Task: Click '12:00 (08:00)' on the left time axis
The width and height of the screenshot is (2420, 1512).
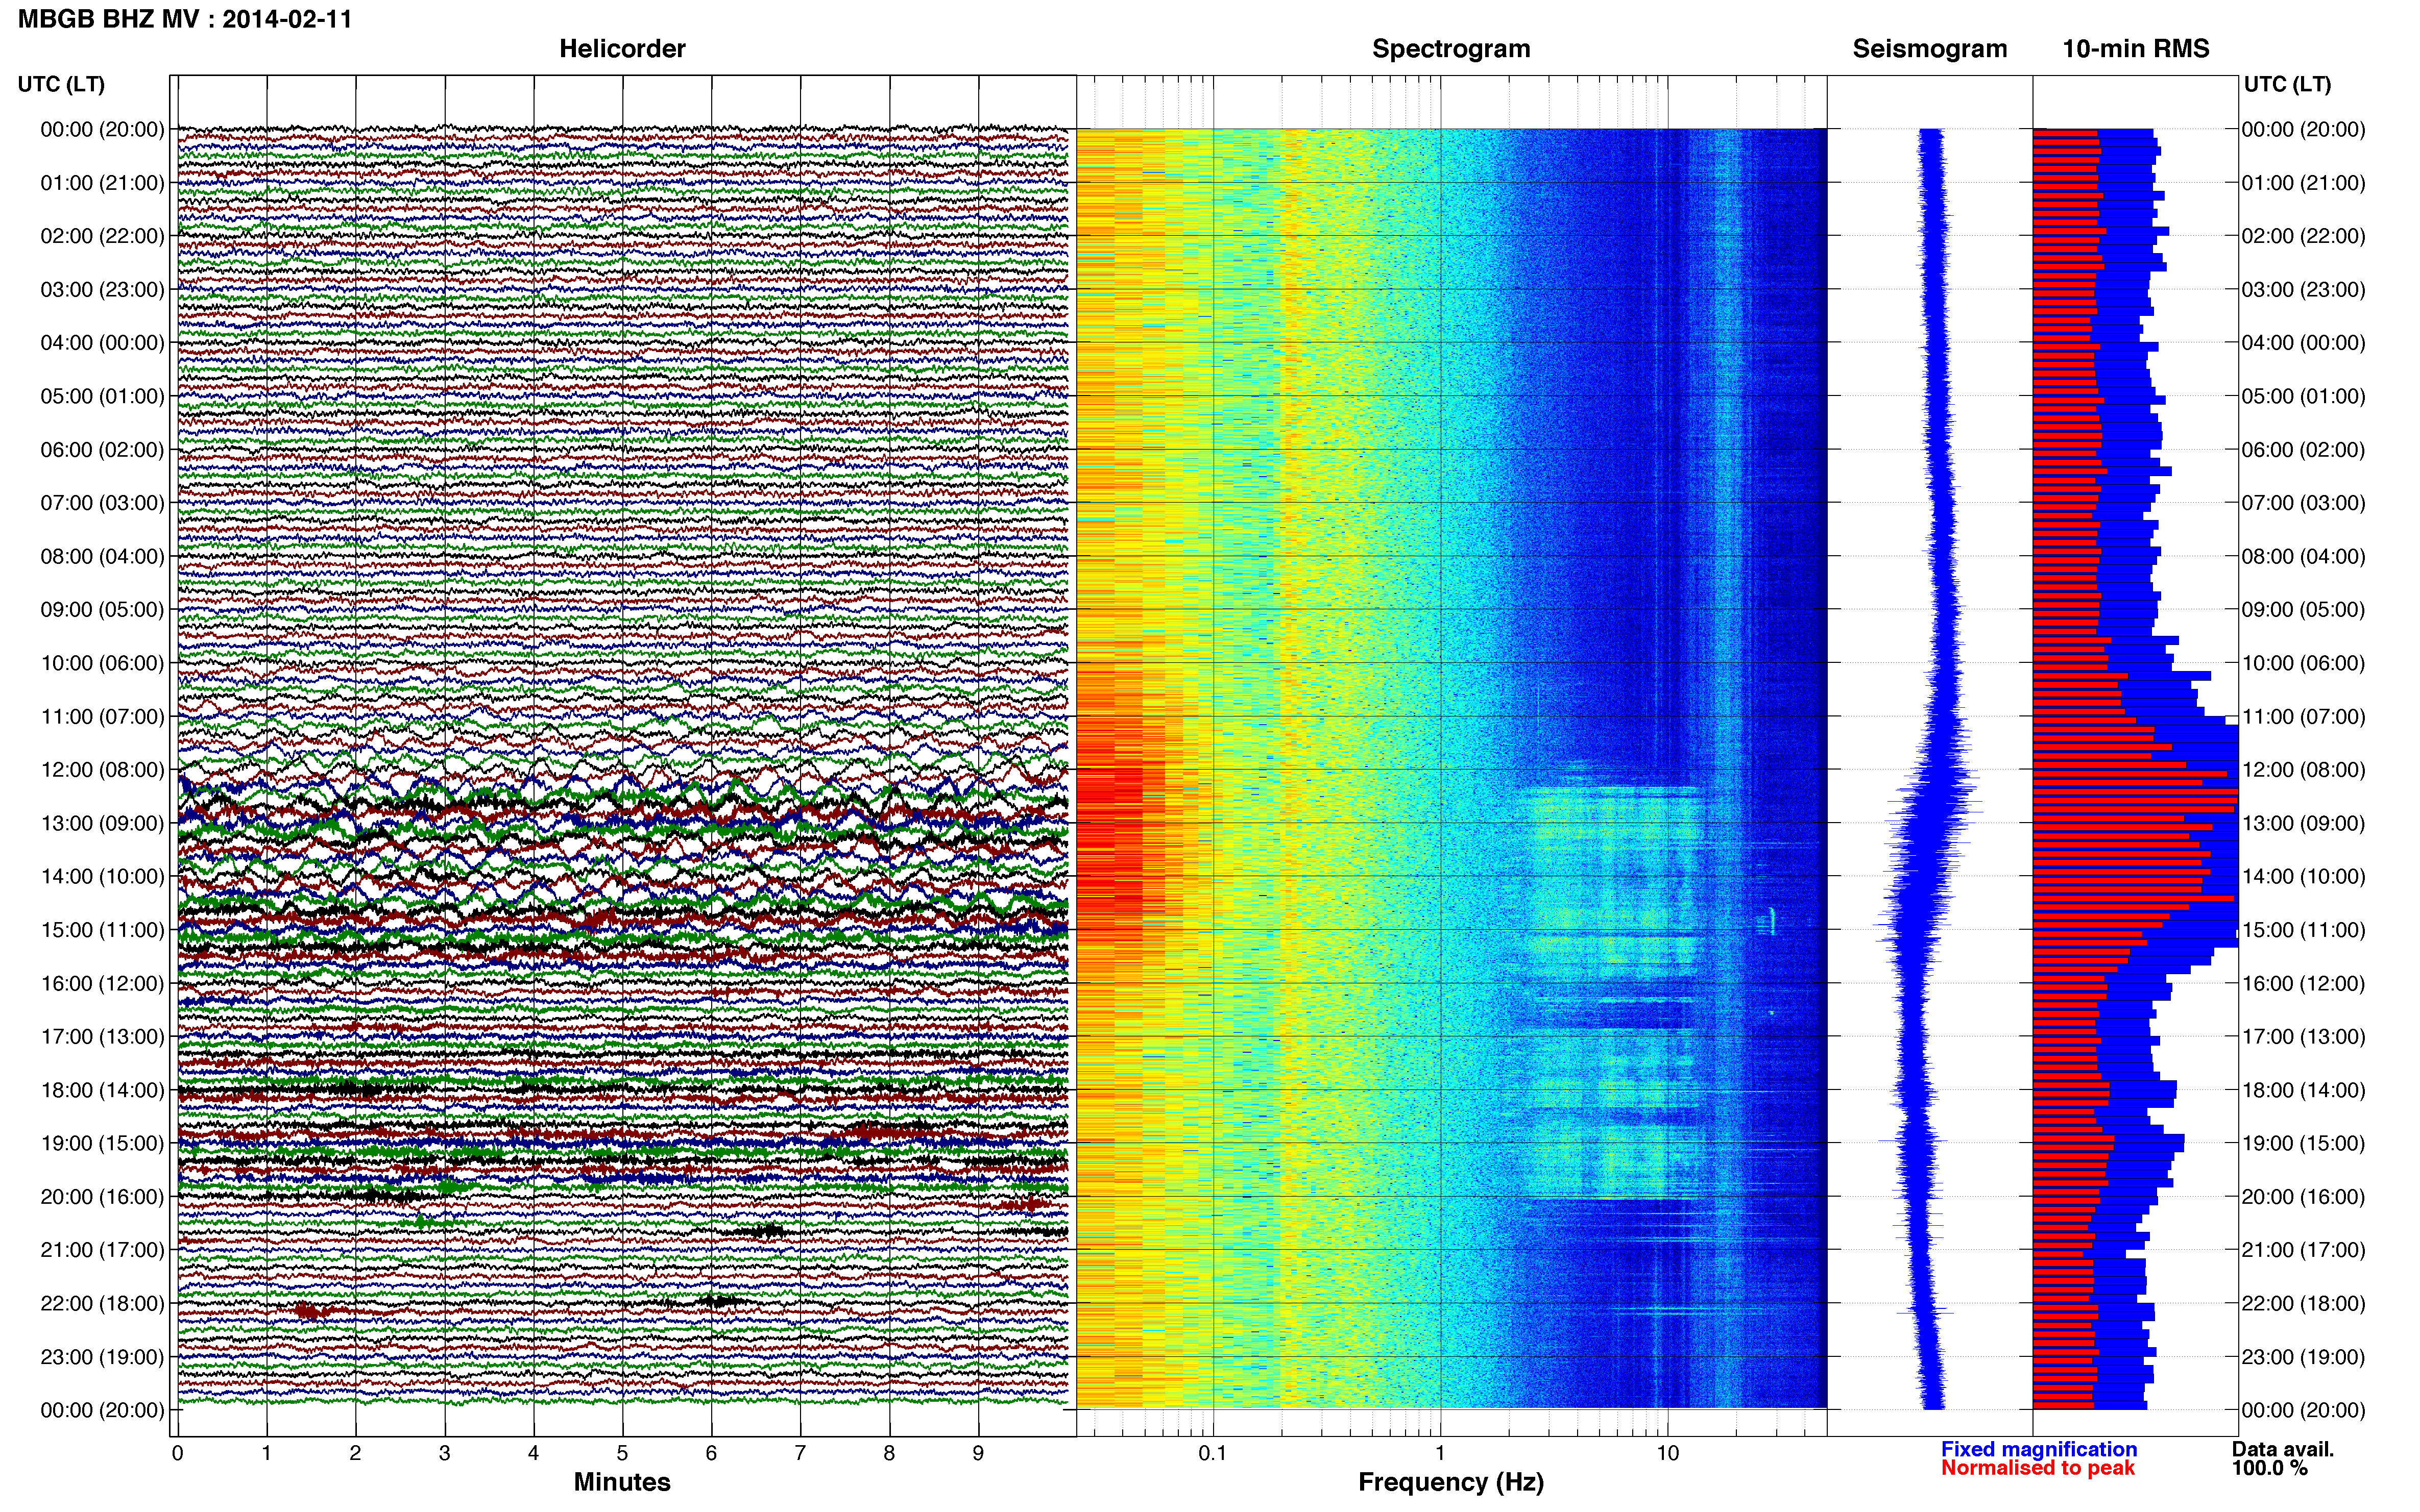Action: point(102,770)
